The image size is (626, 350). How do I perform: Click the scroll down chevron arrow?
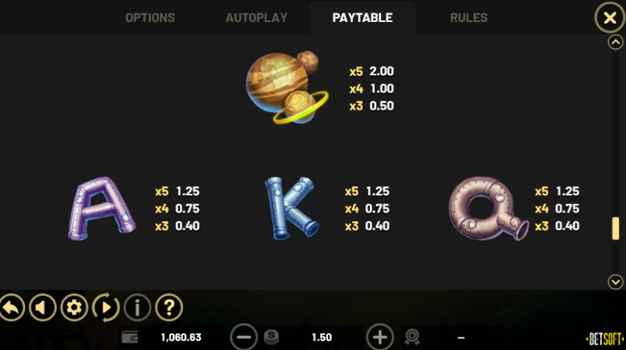tap(615, 282)
